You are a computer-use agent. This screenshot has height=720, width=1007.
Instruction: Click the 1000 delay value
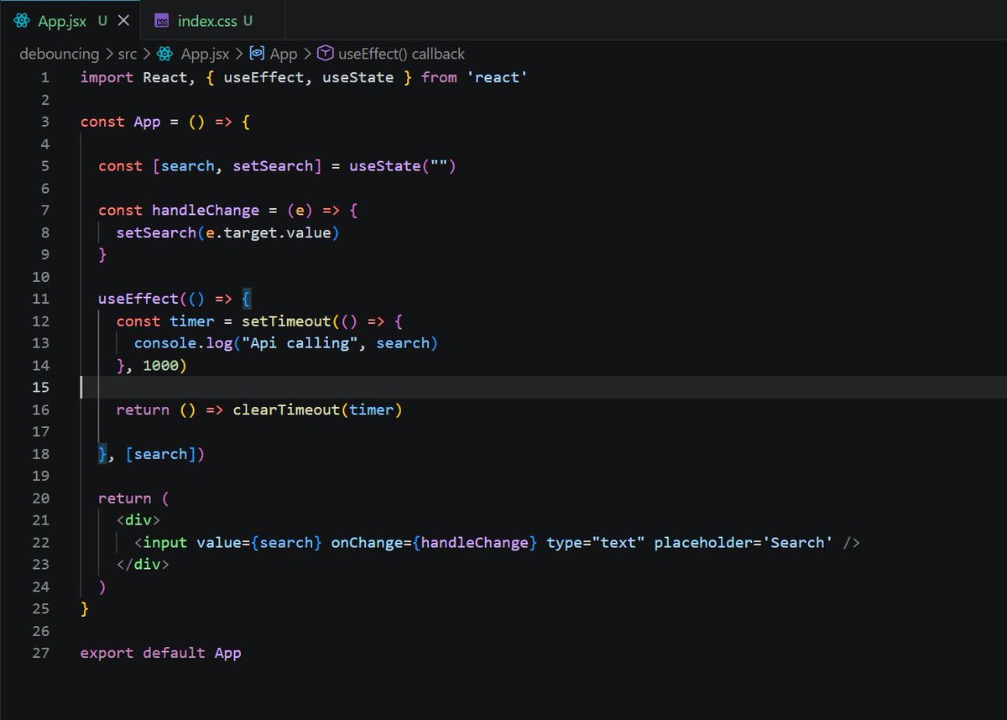[x=160, y=366]
